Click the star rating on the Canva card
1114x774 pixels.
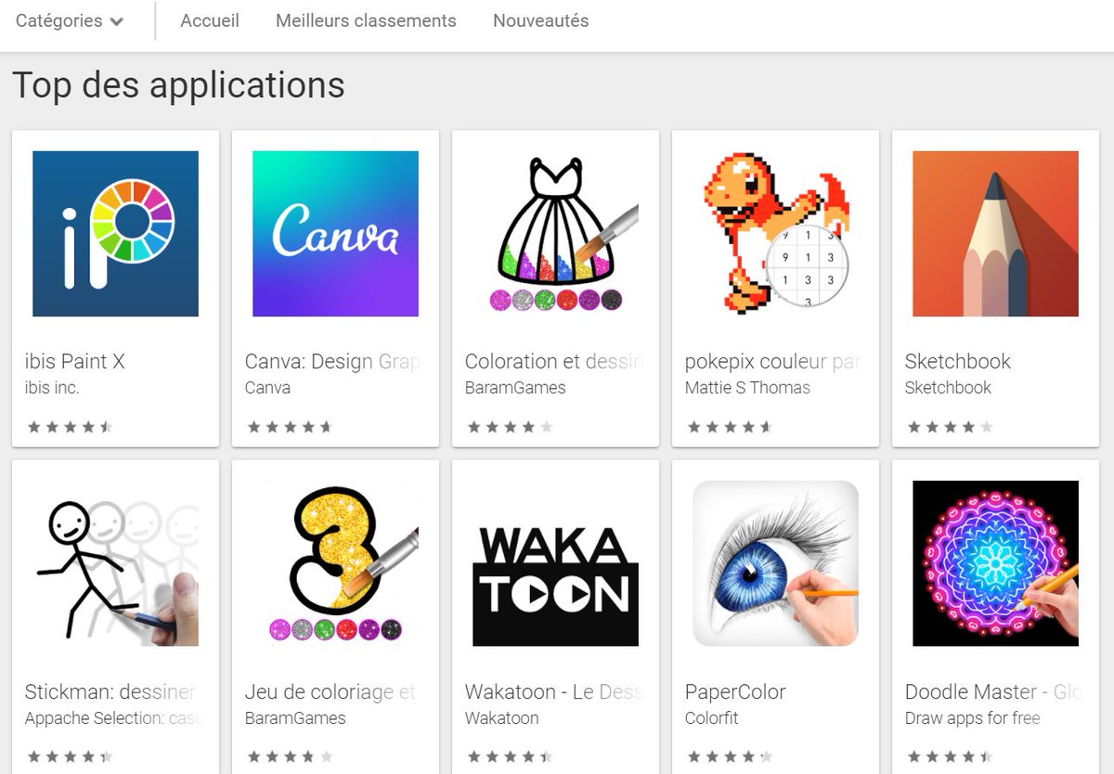[x=290, y=428]
